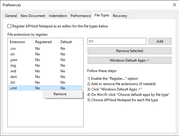This screenshot has width=179, height=136.
Task: Click the Registered value for .log
Action: click(x=38, y=65)
